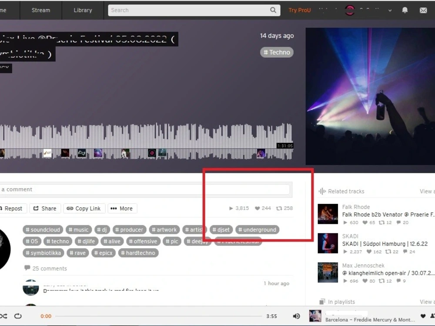Click the Falk Rhode artist name
This screenshot has width=435, height=326.
(356, 207)
